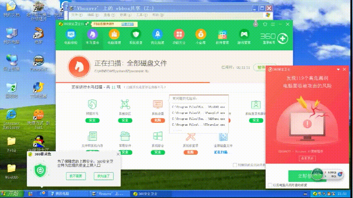The height and width of the screenshot is (198, 353).
Task: Open the 电脑清理 cleanup icon
Action: pyautogui.click(x=114, y=35)
